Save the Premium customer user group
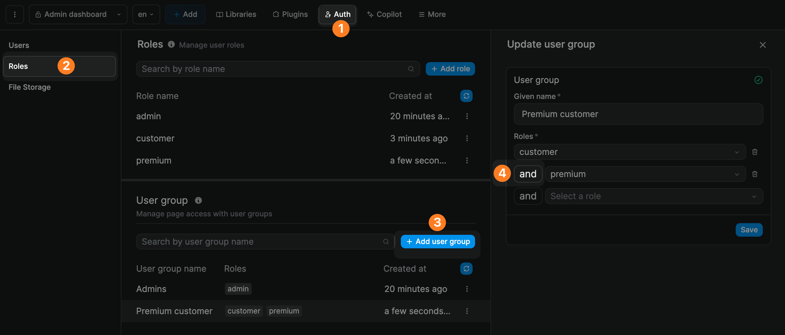 coord(749,230)
